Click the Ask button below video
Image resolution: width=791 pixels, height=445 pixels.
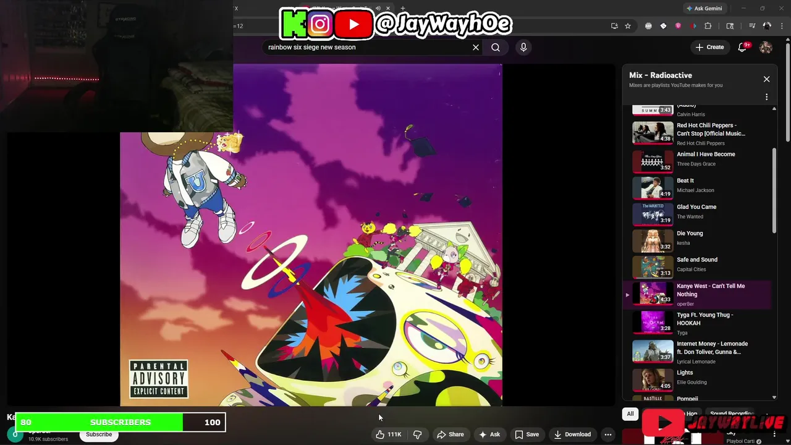[489, 434]
